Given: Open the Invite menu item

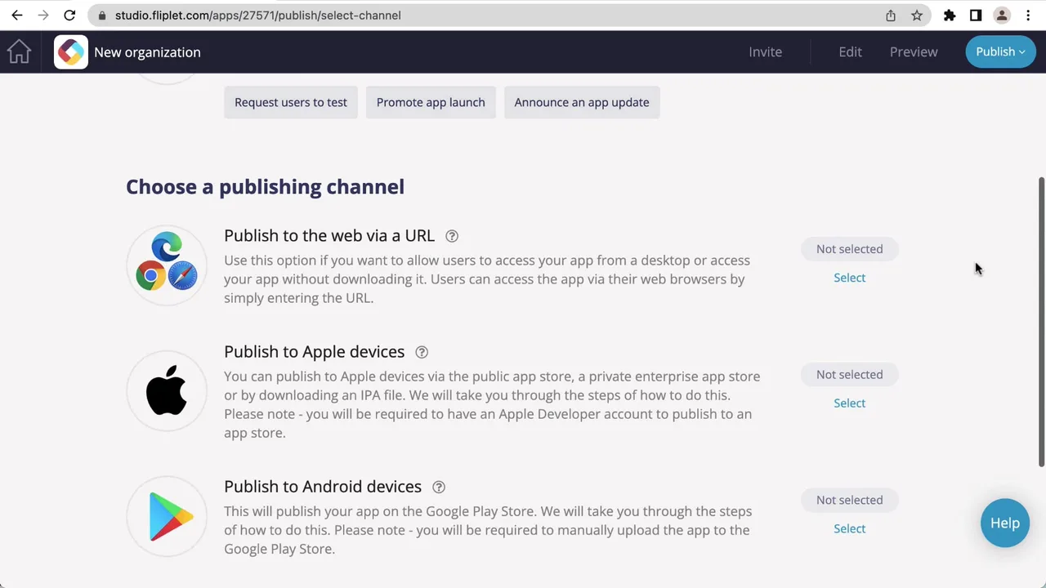Looking at the screenshot, I should click(766, 51).
